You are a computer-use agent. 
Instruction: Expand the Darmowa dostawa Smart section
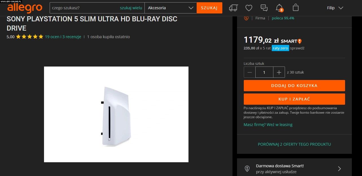point(294,168)
